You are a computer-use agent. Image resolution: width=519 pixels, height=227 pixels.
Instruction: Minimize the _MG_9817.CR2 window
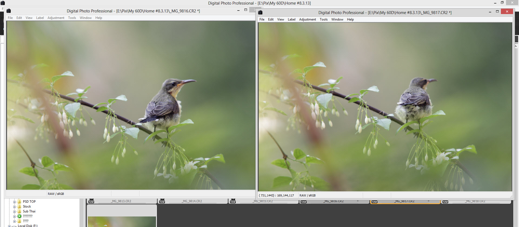(490, 12)
